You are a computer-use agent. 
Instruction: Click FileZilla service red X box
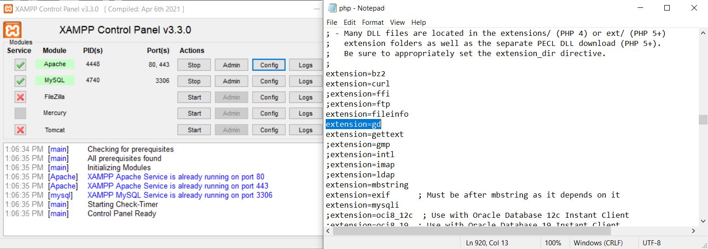pos(20,97)
